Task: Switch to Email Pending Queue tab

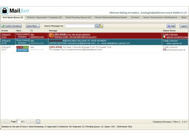Action: click(x=78, y=17)
